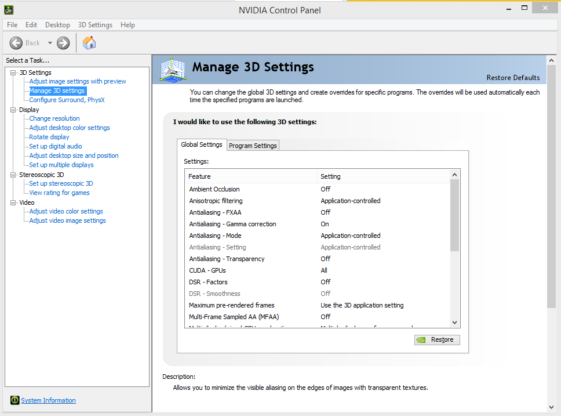This screenshot has height=416, width=561.
Task: Click the Forward arrow icon
Action: click(x=63, y=43)
